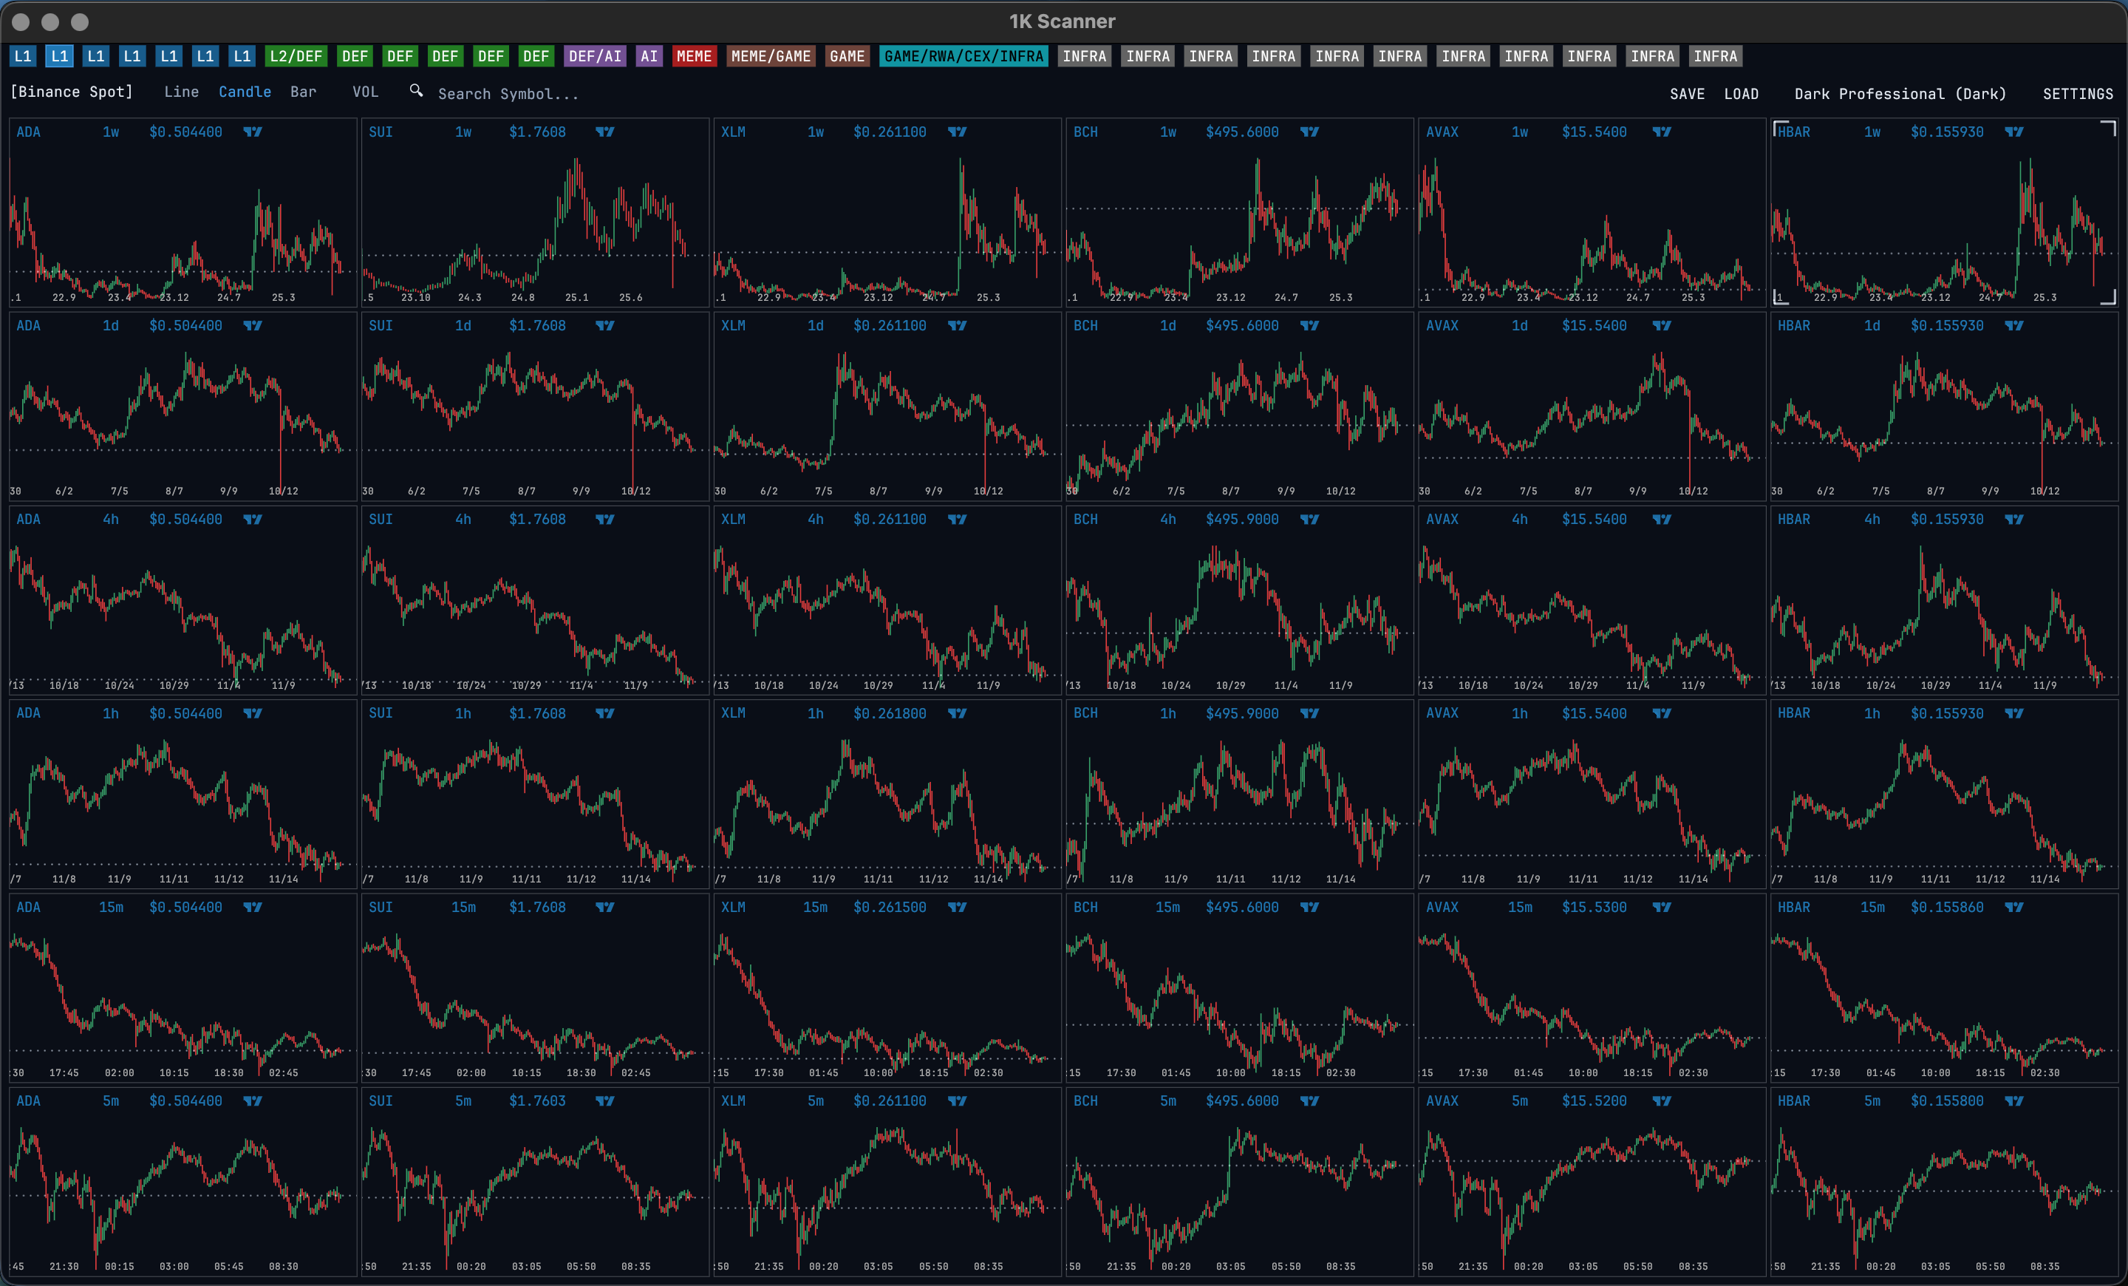The image size is (2128, 1286).
Task: Open AVAX 15m chart on TradingView
Action: (x=1662, y=907)
